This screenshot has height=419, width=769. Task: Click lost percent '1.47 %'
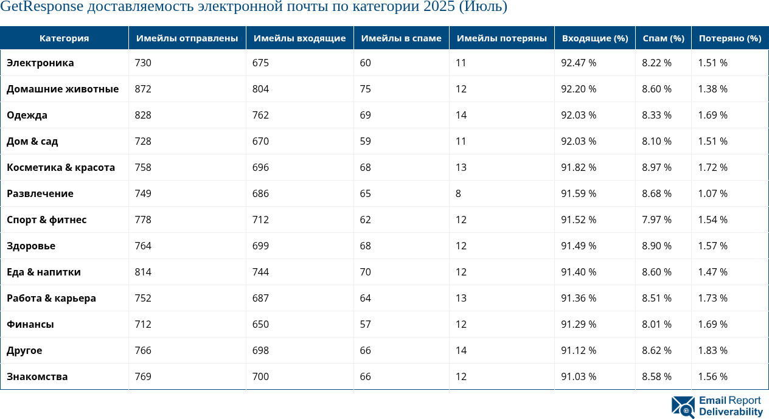(x=713, y=272)
